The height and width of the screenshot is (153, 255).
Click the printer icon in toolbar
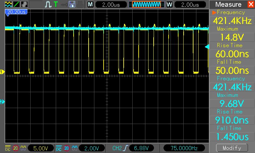click(x=80, y=4)
